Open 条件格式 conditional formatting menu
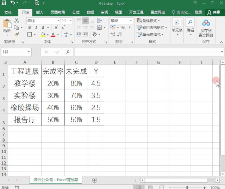The image size is (225, 189). (148, 21)
